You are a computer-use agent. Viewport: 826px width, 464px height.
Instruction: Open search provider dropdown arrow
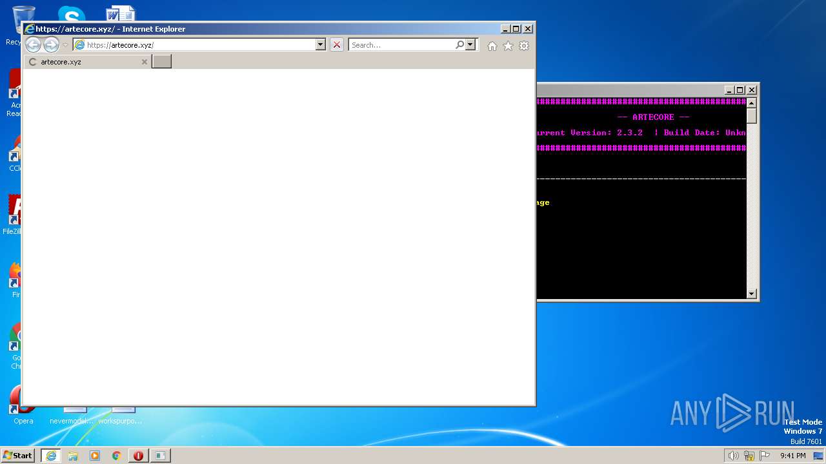point(470,45)
